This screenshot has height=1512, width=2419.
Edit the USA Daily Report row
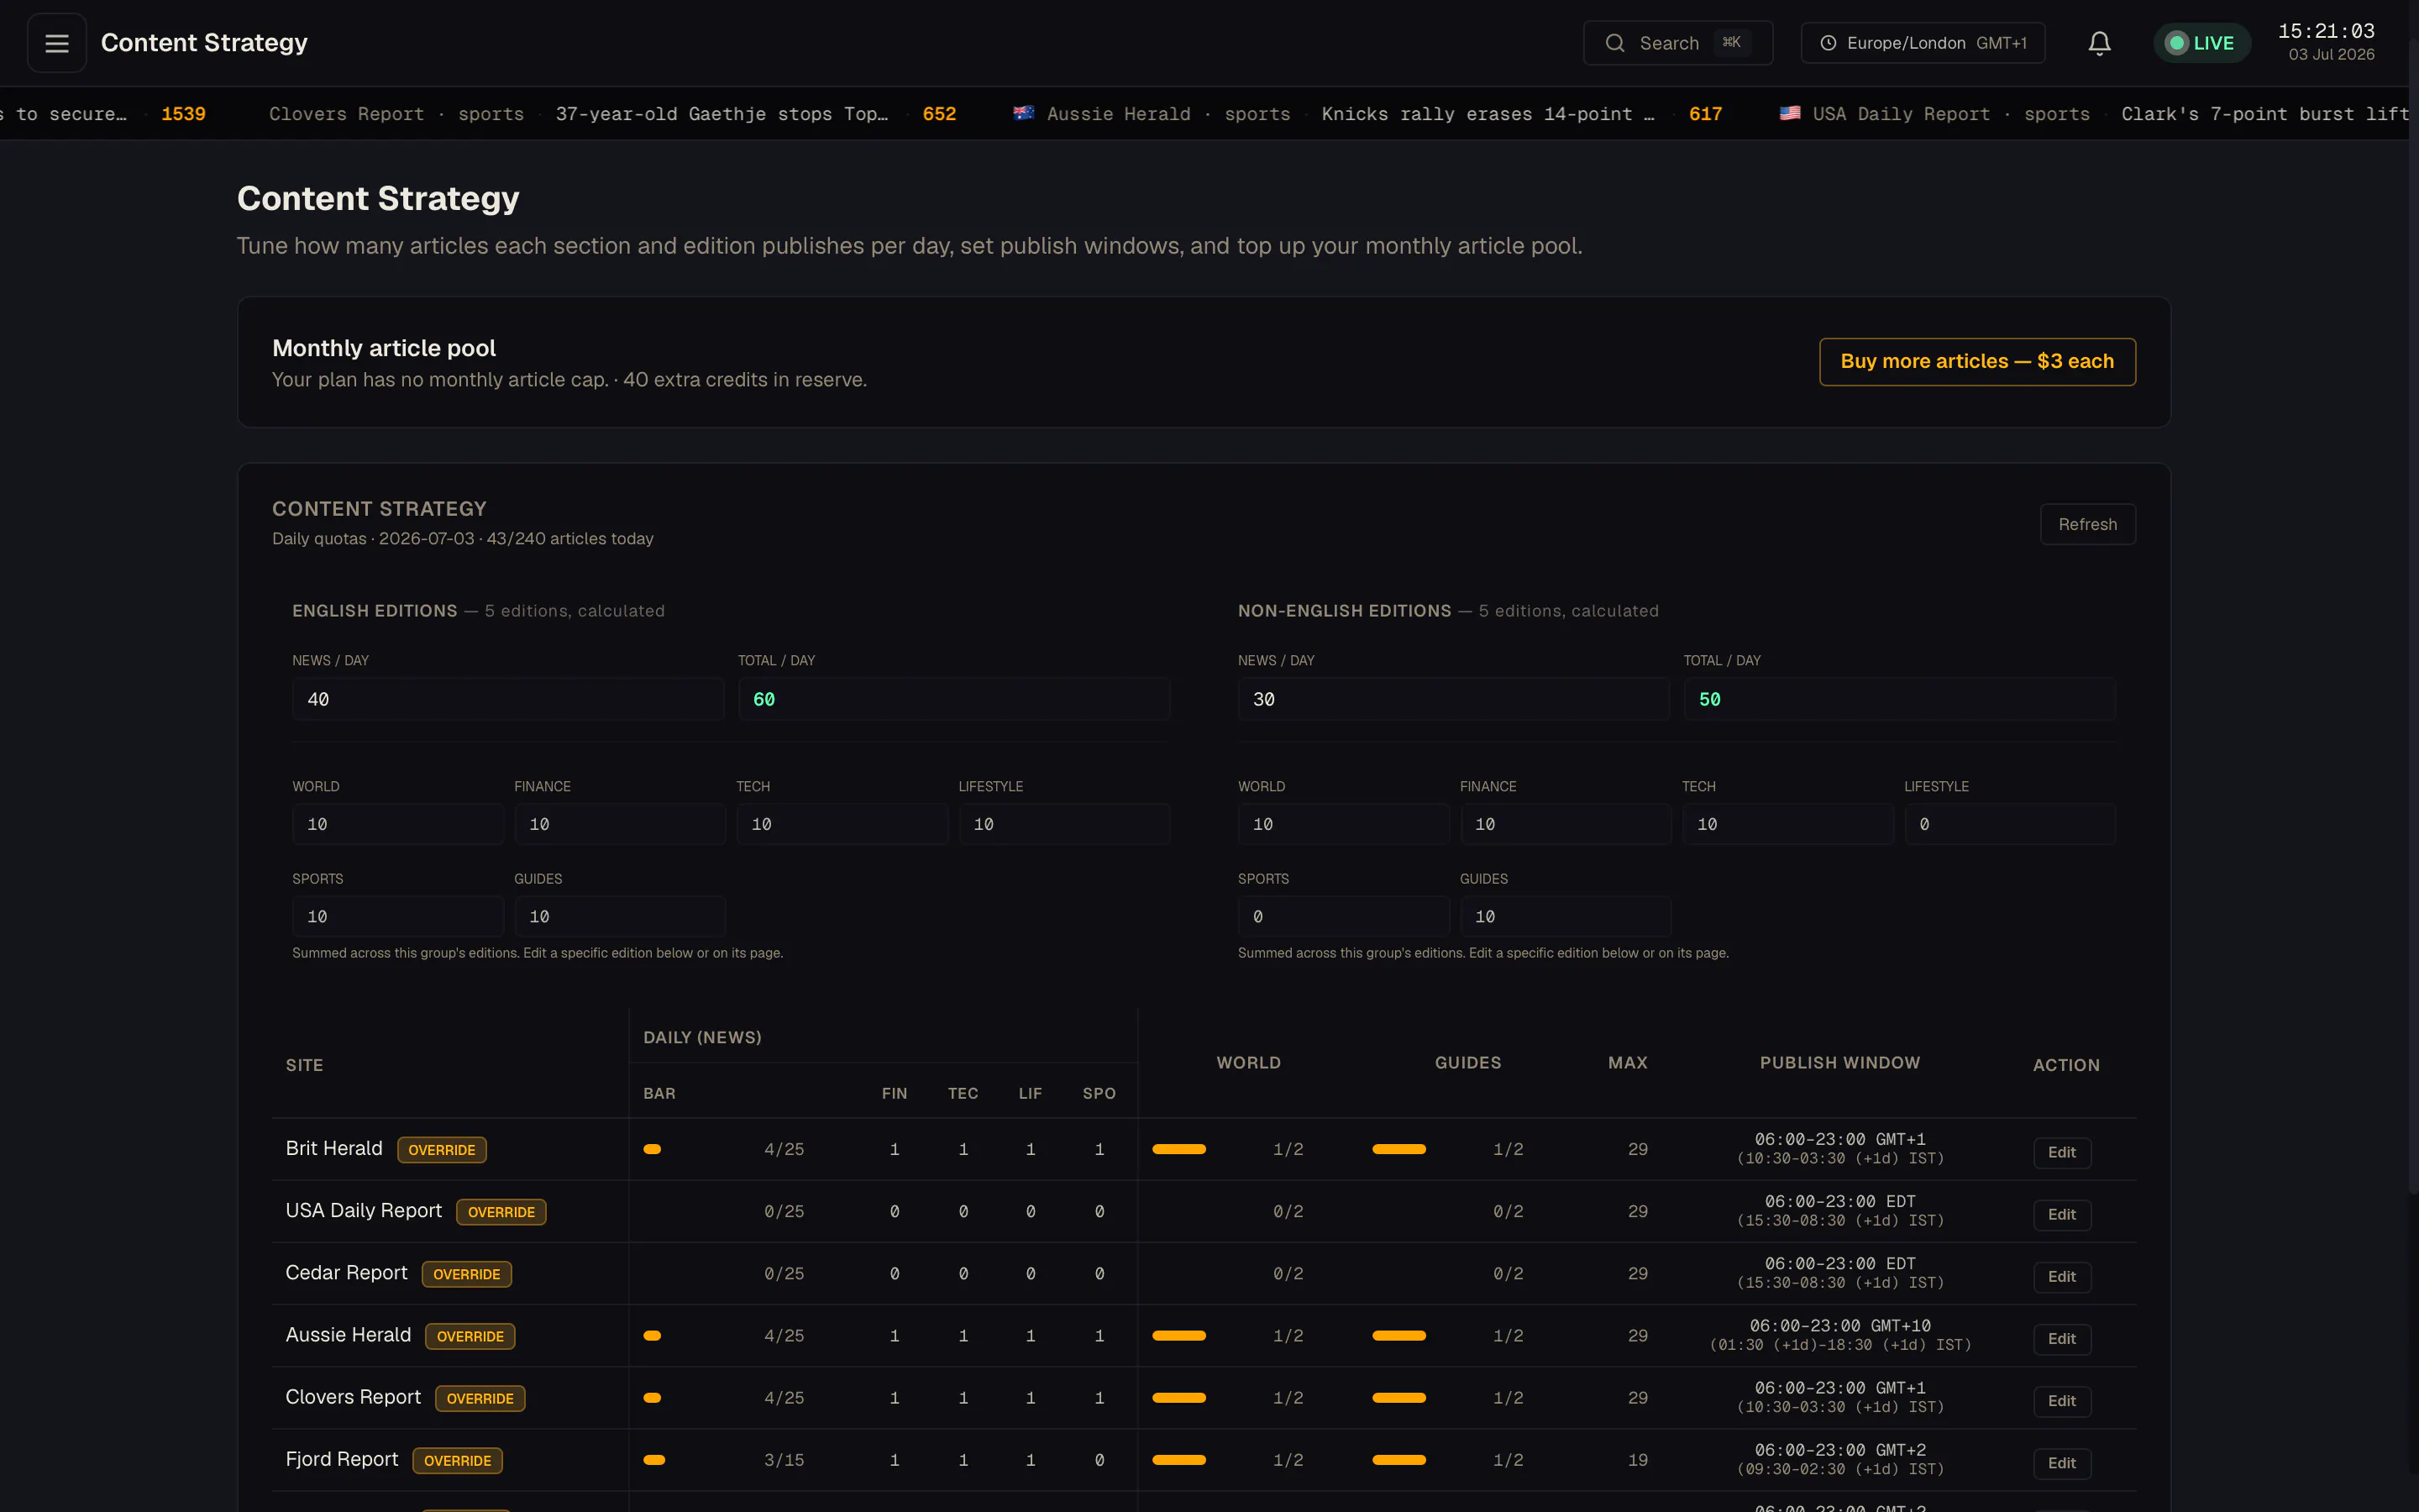2061,1214
